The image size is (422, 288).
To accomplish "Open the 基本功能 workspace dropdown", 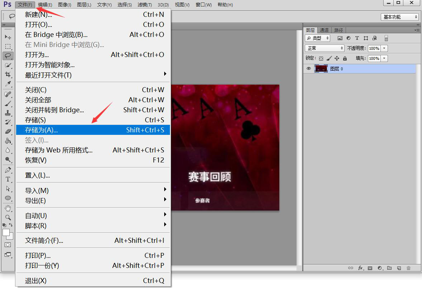I will pyautogui.click(x=400, y=17).
